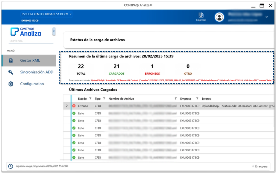Open the Tipo column filter
Image resolution: width=277 pixels, height=174 pixels.
[104, 99]
